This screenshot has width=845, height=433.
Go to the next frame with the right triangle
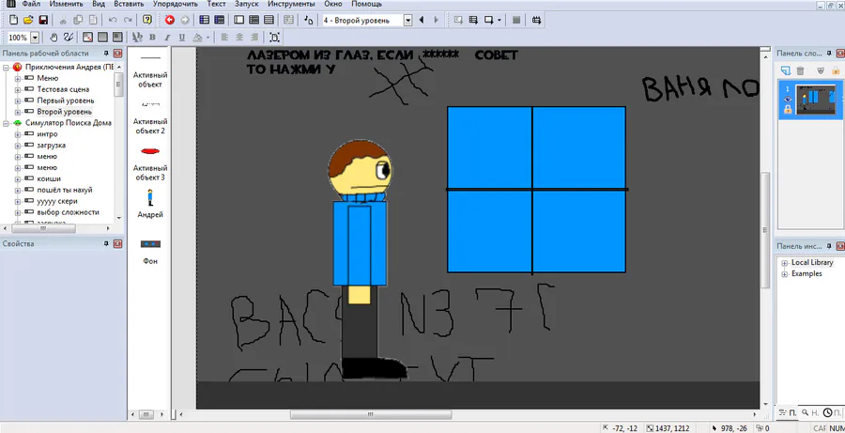436,20
